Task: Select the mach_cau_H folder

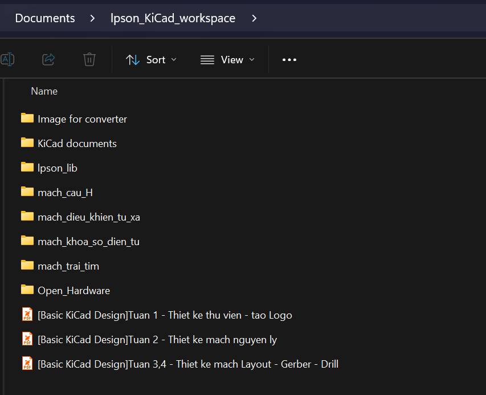Action: tap(65, 193)
